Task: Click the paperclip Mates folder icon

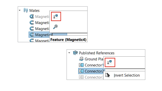Action: (26, 10)
